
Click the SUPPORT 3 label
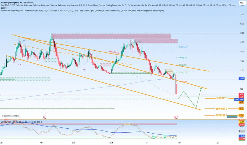[222, 115]
